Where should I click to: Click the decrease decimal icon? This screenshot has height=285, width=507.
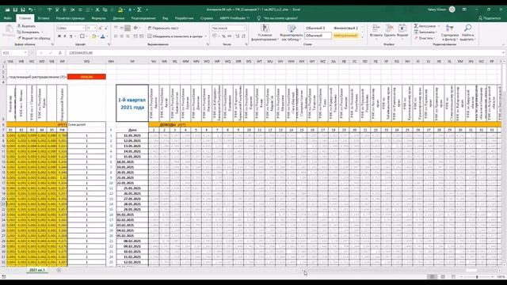(x=243, y=36)
